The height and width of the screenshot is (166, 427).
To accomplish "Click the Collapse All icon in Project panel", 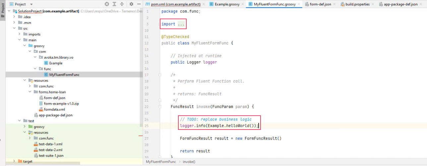I will pyautogui.click(x=122, y=4).
